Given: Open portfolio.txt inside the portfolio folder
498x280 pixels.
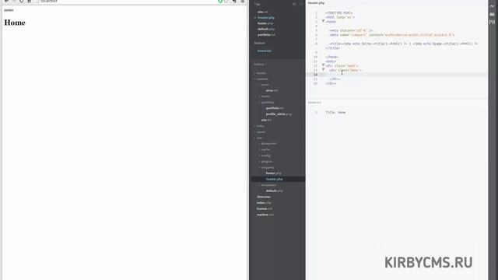Looking at the screenshot, I should 275,108.
